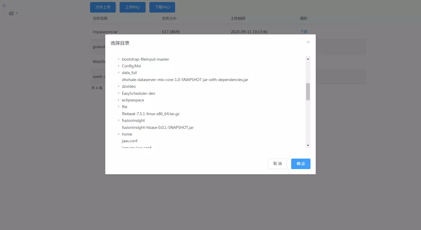Close the 选择目录 dialog with X

[308, 42]
